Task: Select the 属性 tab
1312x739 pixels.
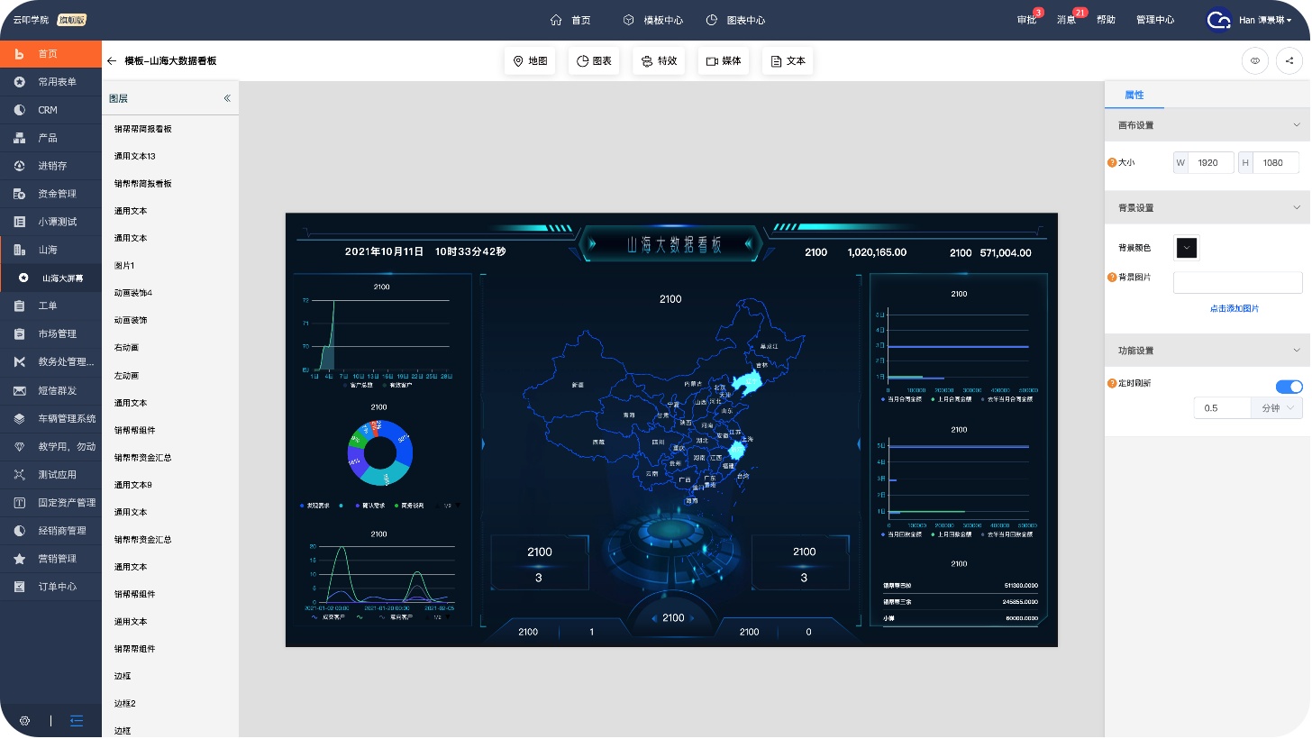Action: (x=1134, y=96)
